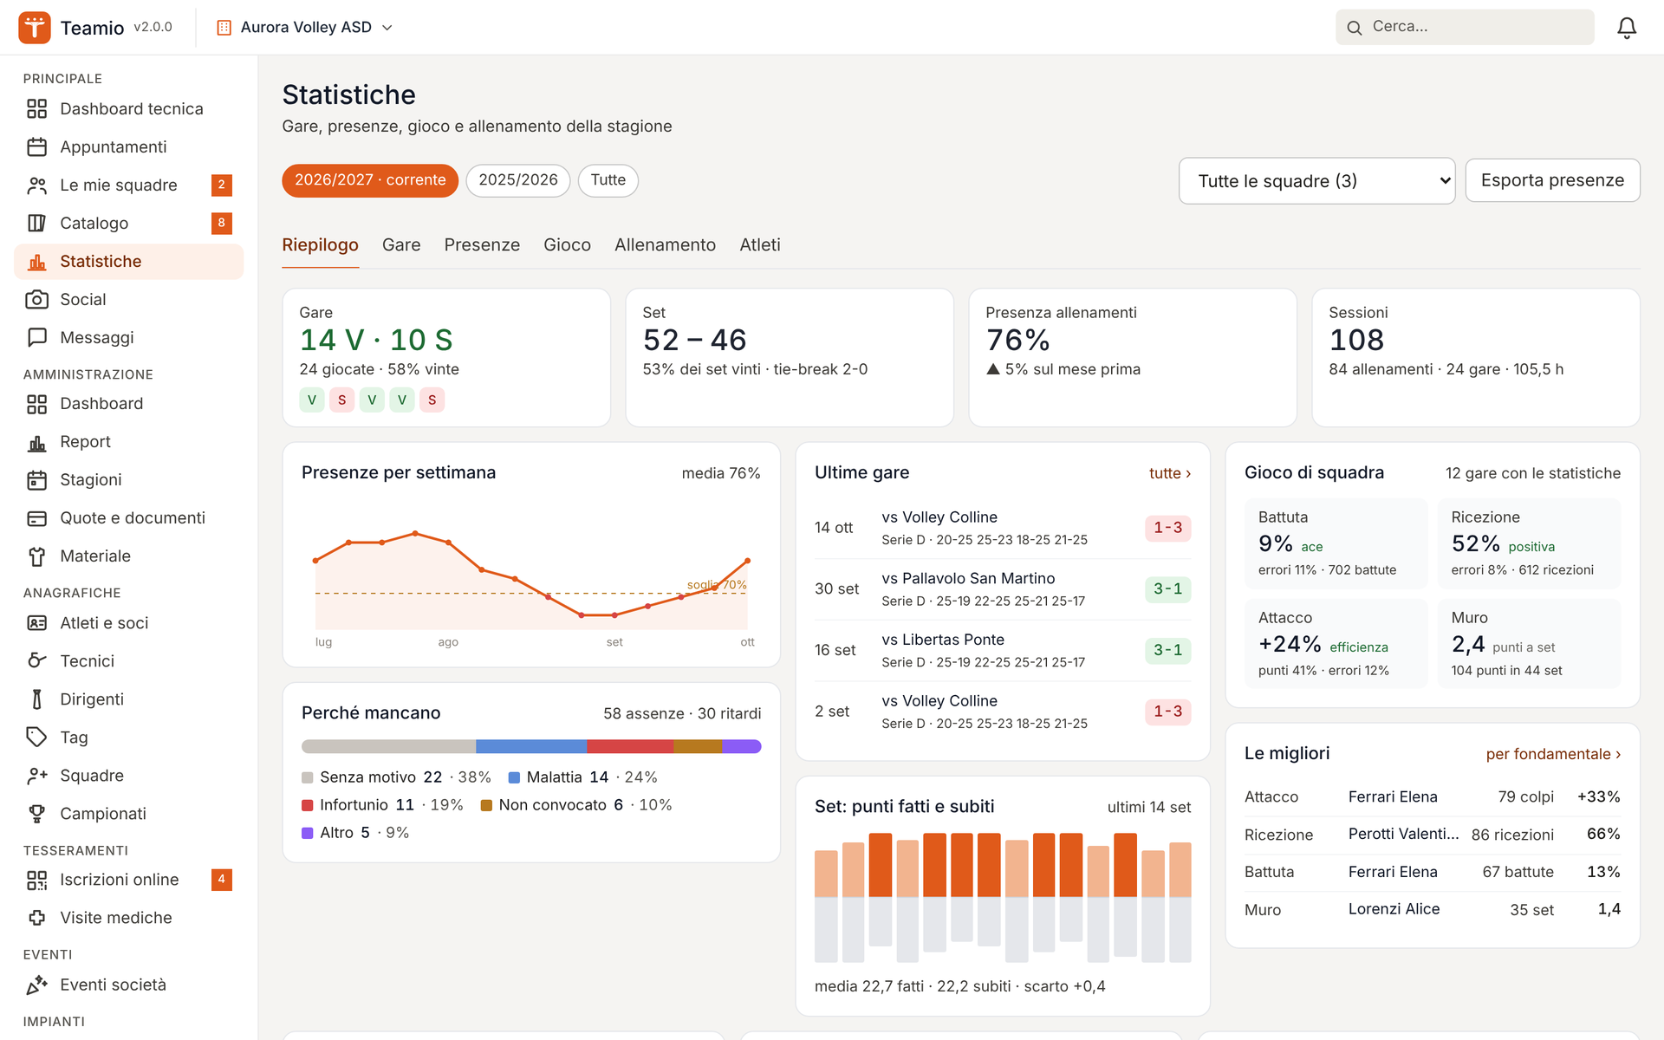
Task: Select the Tutte seasons filter
Action: click(608, 180)
